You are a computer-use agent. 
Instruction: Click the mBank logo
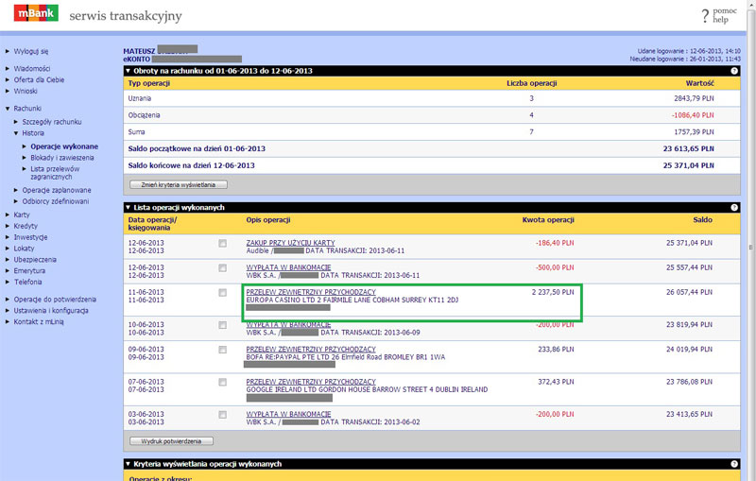[36, 13]
